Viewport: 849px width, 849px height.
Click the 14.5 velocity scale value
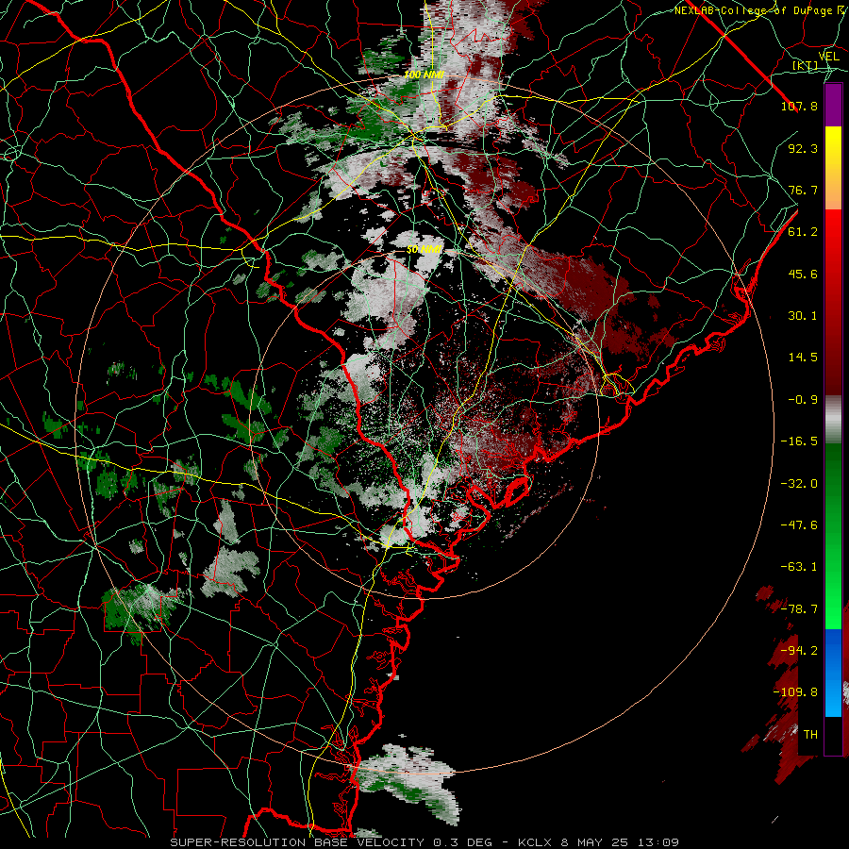(803, 358)
